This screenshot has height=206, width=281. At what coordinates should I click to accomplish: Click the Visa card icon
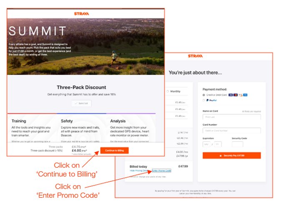pyautogui.click(x=231, y=95)
